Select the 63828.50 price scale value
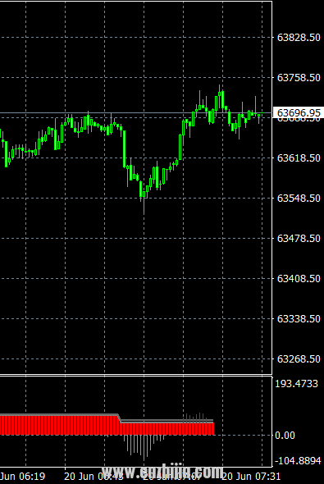Image resolution: width=324 pixels, height=484 pixels. coord(299,38)
